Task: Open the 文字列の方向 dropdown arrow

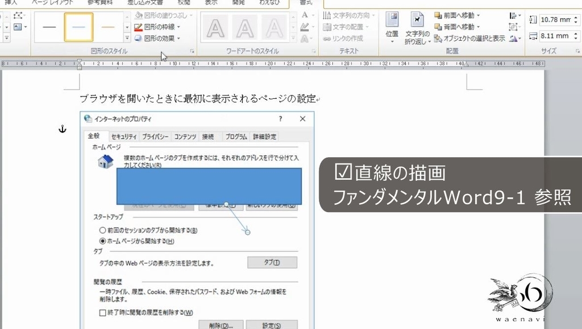Action: [374, 15]
